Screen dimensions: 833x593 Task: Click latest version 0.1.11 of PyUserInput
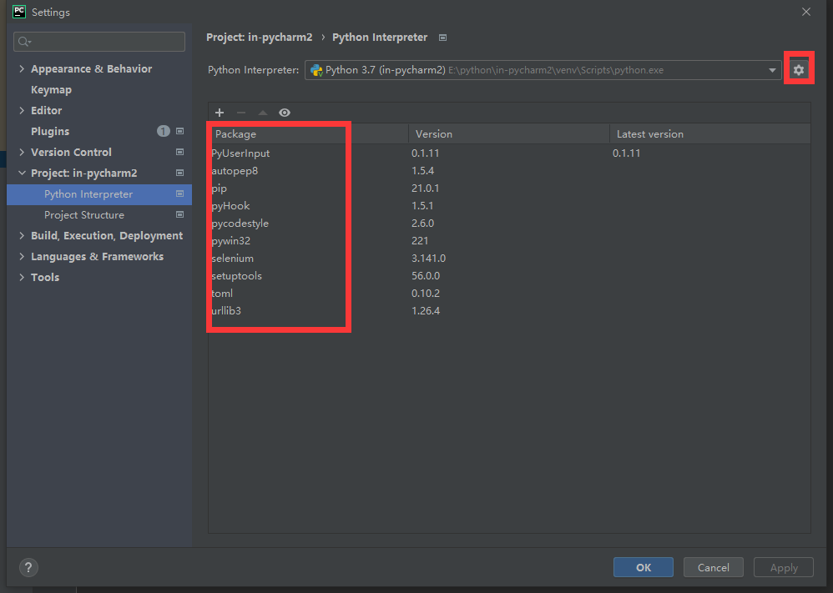(x=626, y=153)
